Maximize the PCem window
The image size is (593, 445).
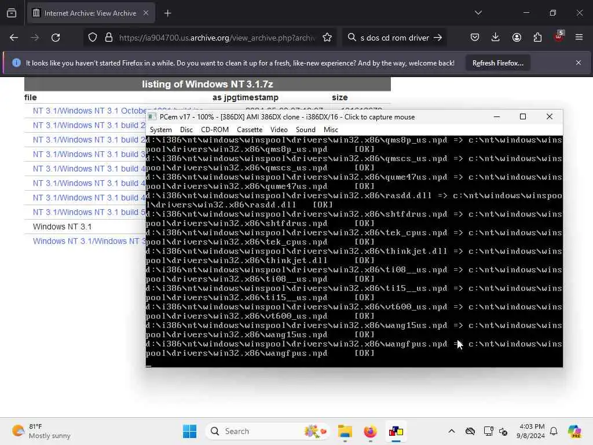tap(523, 116)
